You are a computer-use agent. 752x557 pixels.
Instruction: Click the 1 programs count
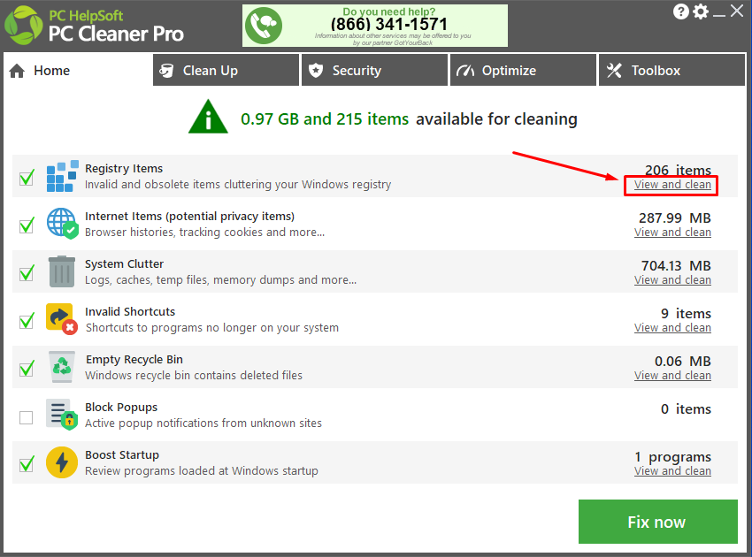673,457
